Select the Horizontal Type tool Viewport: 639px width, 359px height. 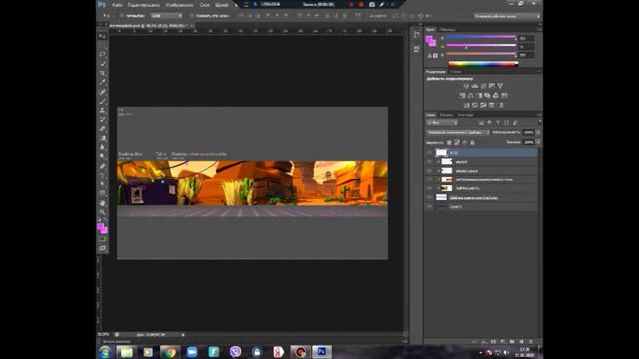(x=102, y=176)
